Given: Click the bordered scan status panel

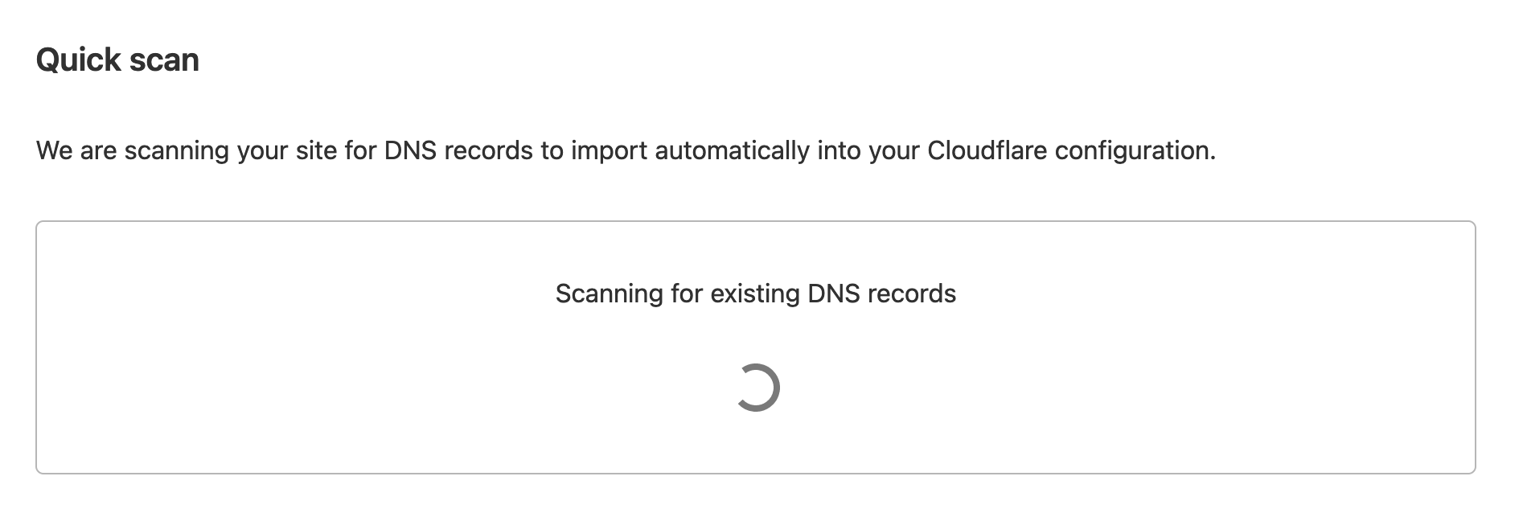Looking at the screenshot, I should (756, 347).
